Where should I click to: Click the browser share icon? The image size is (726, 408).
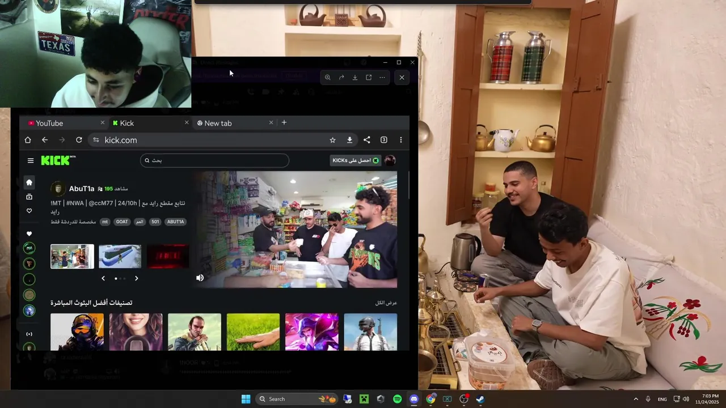click(367, 140)
